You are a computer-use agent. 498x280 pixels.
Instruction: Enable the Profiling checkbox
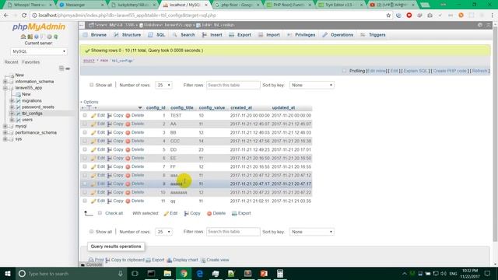pos(345,71)
